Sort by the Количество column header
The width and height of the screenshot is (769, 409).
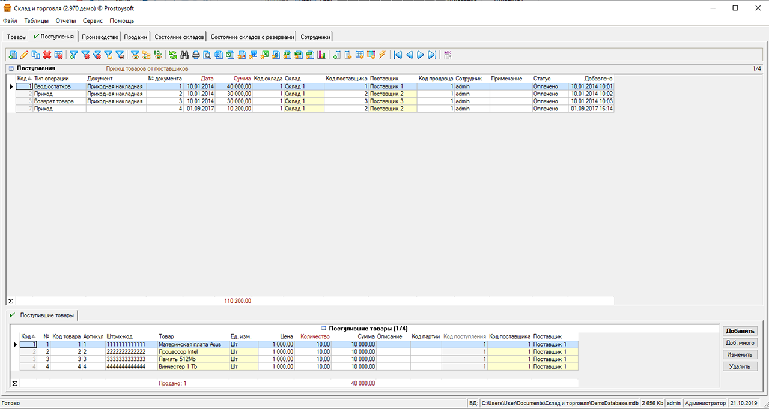315,336
